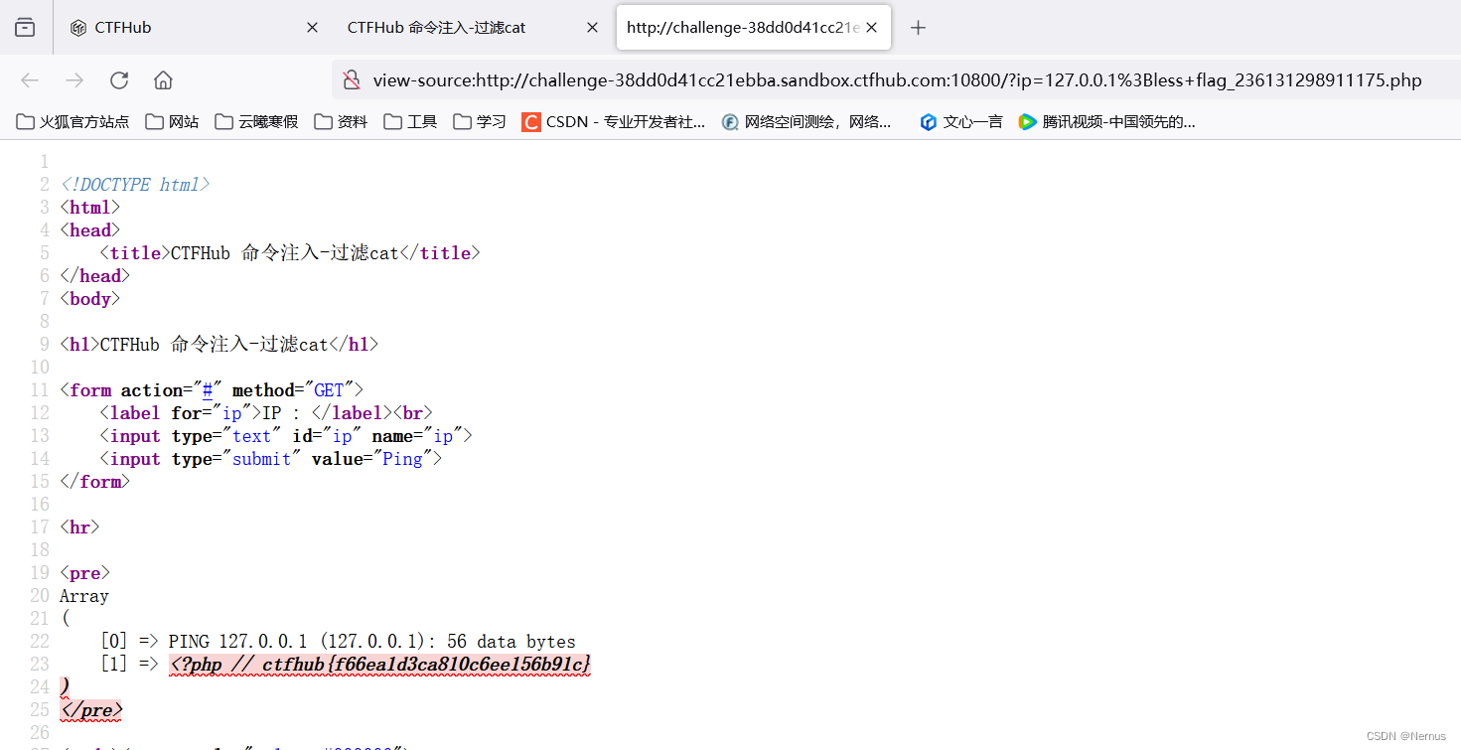Click the opening pre tag line 19
This screenshot has width=1461, height=750.
tap(84, 573)
